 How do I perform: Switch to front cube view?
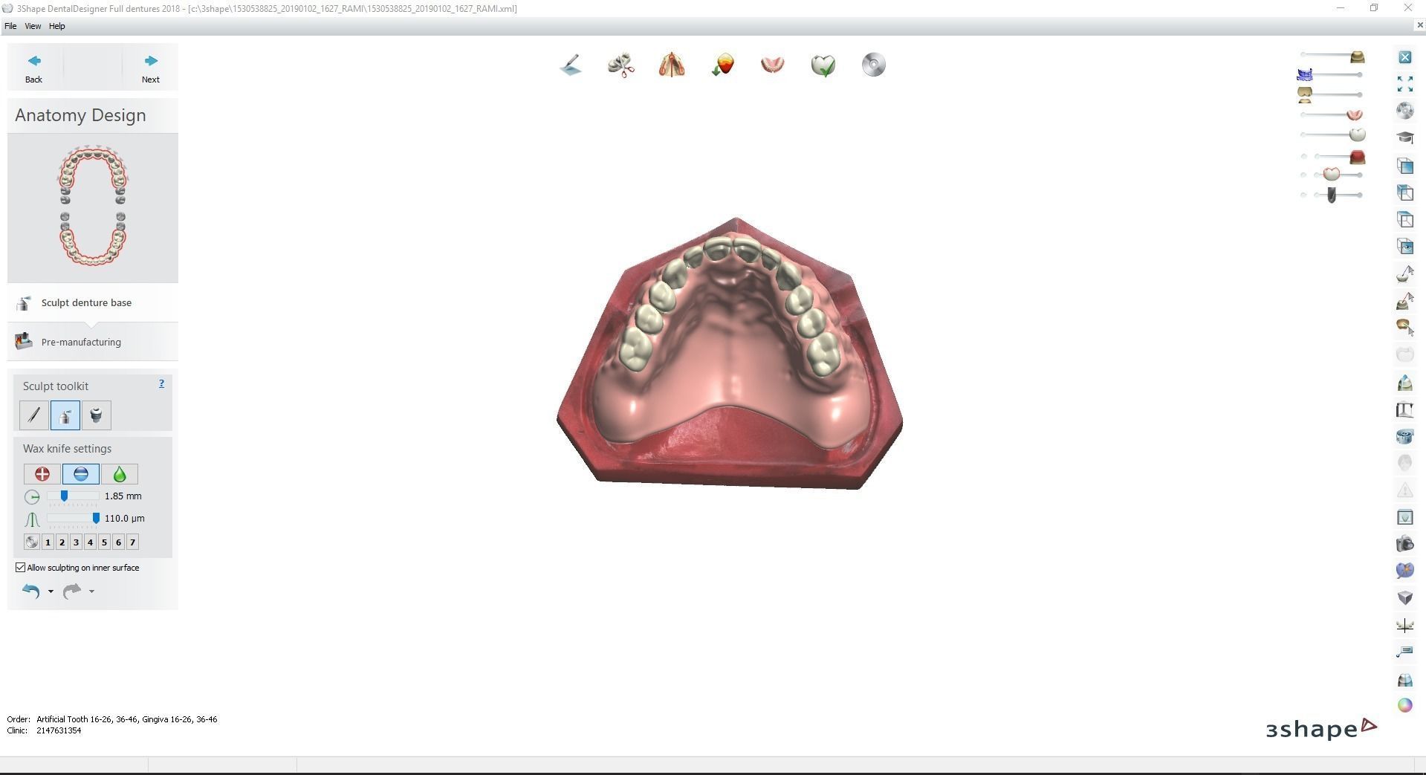(1405, 165)
